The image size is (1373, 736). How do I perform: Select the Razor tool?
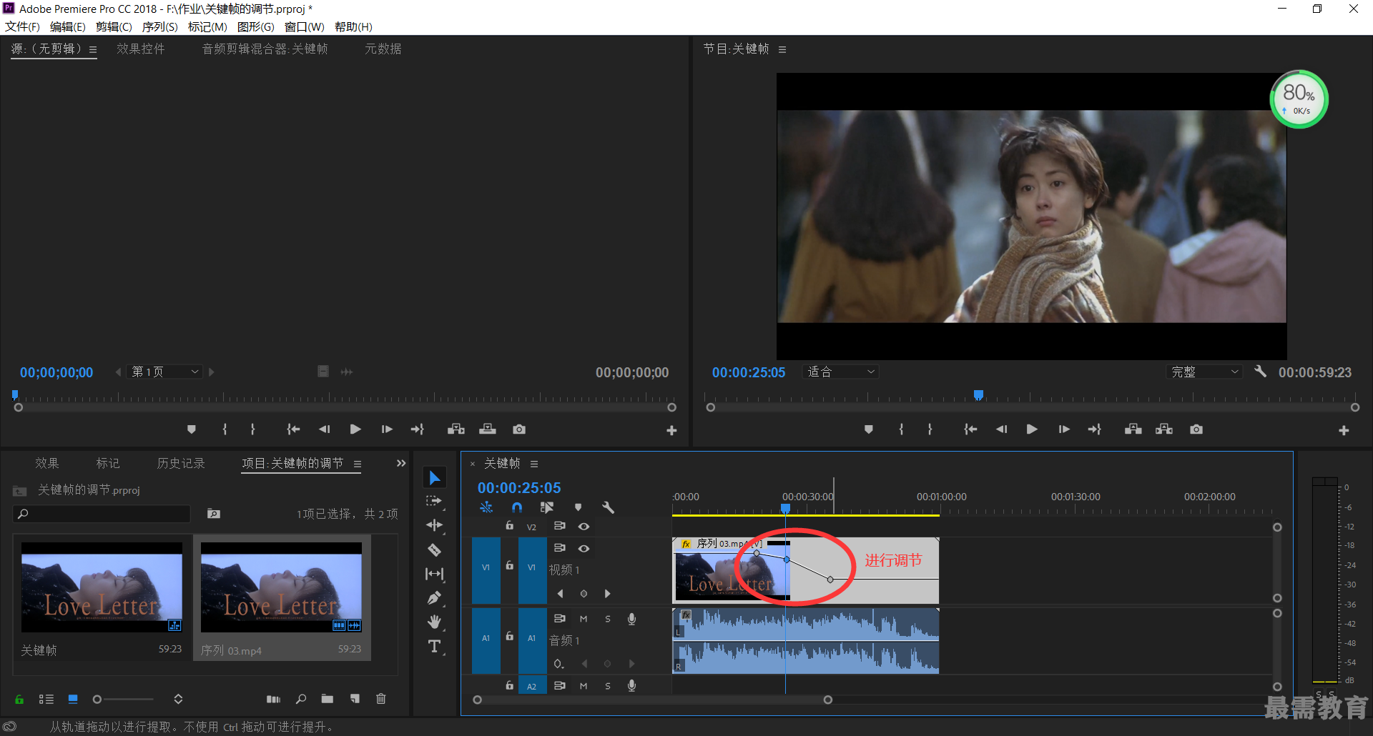point(434,549)
